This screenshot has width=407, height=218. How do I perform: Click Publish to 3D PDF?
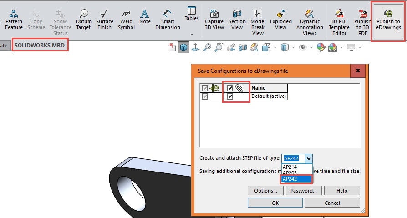[363, 23]
